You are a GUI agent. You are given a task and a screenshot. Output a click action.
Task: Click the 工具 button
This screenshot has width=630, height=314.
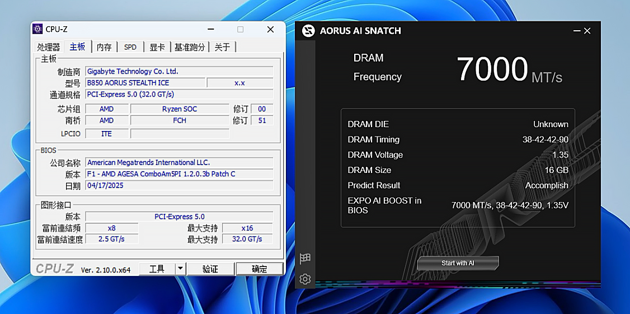coord(157,269)
